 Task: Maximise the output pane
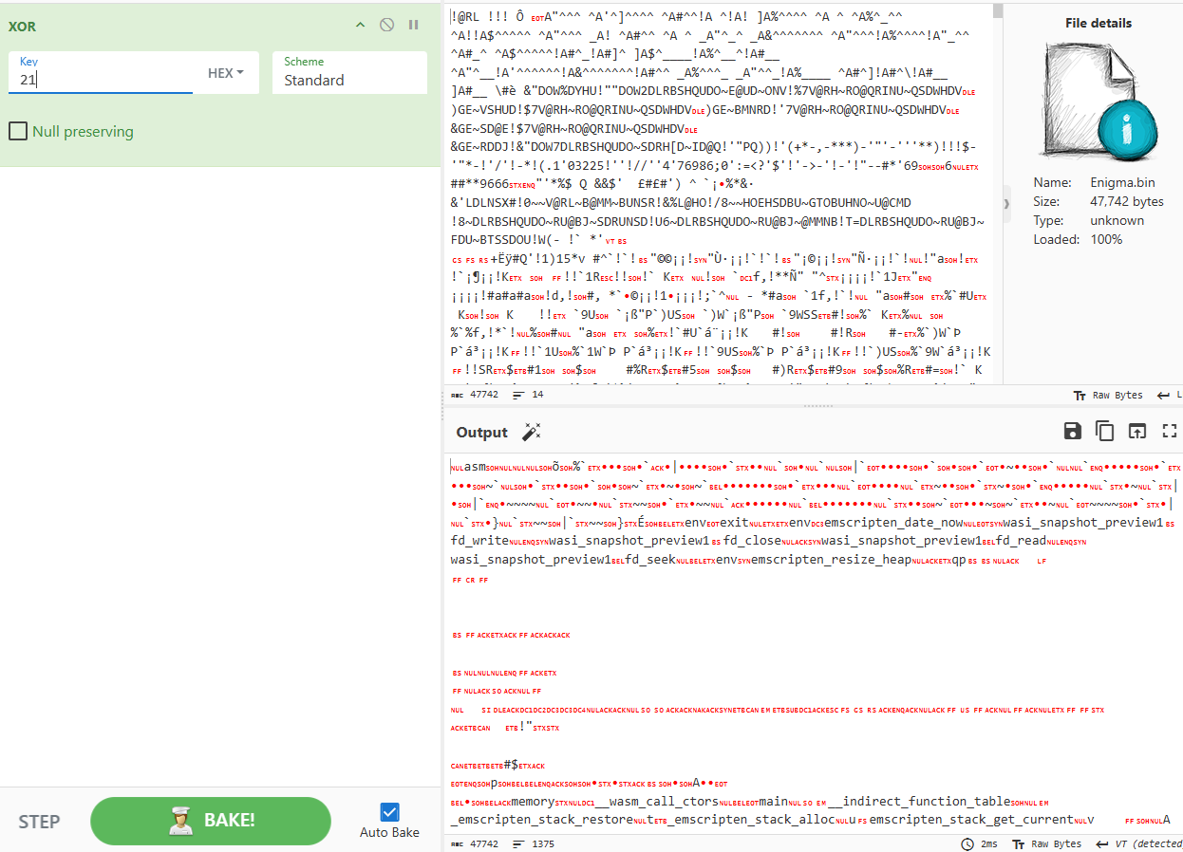coord(1170,432)
